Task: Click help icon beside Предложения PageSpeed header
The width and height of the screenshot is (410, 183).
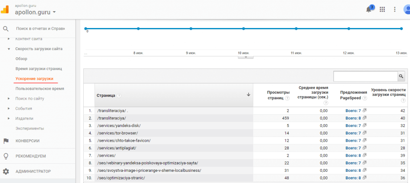Action: tap(365, 98)
